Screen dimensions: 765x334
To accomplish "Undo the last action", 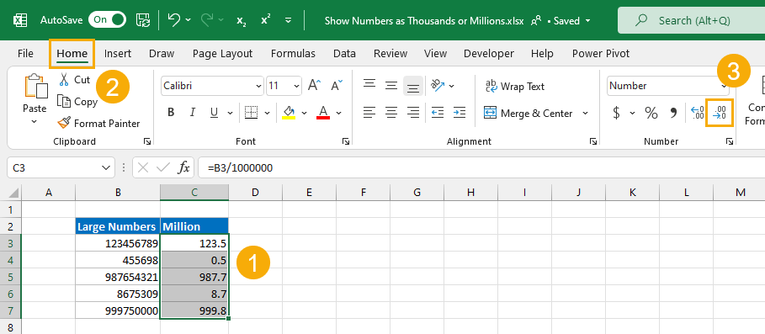I will pos(173,20).
